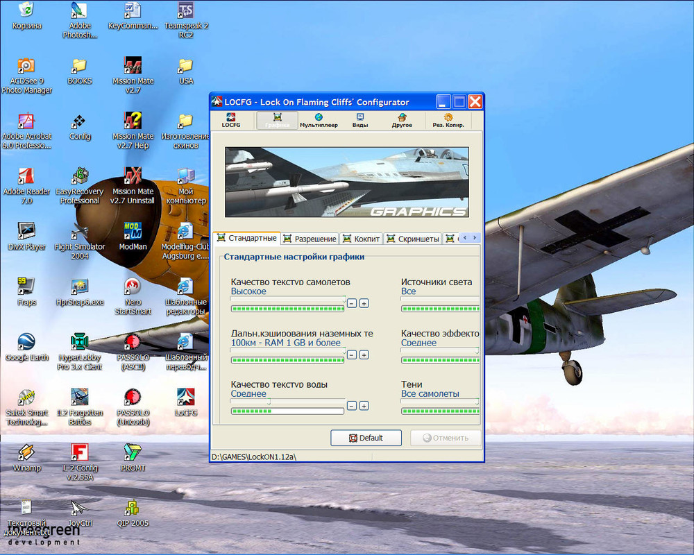Image resolution: width=694 pixels, height=555 pixels.
Task: Click the water texture quality slider
Action: (287, 402)
